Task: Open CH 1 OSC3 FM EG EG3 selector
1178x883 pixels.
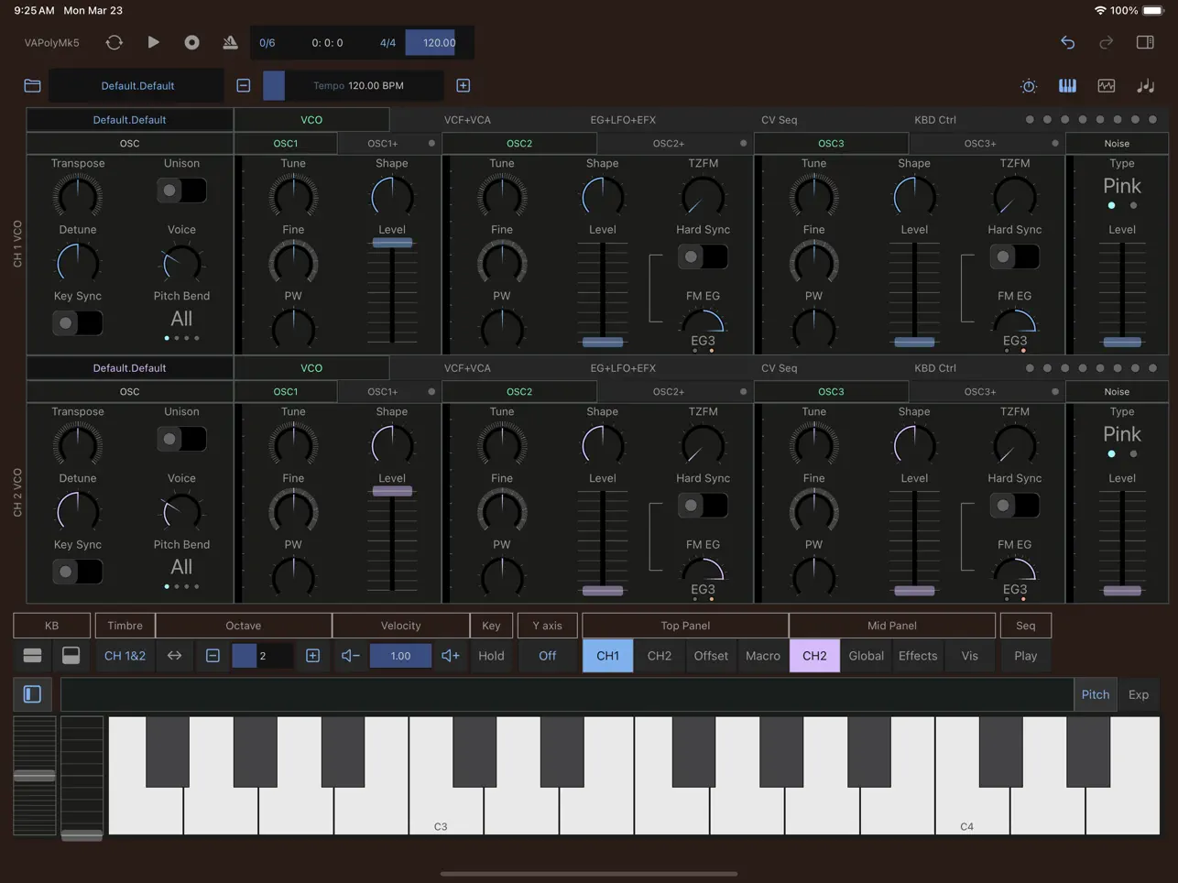Action: (1014, 341)
